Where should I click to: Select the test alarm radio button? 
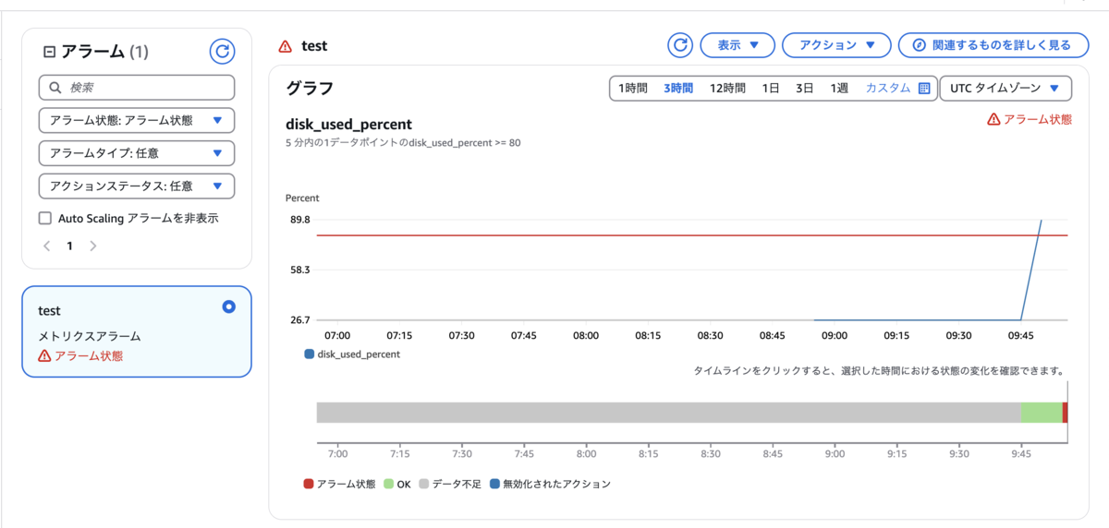pyautogui.click(x=229, y=307)
